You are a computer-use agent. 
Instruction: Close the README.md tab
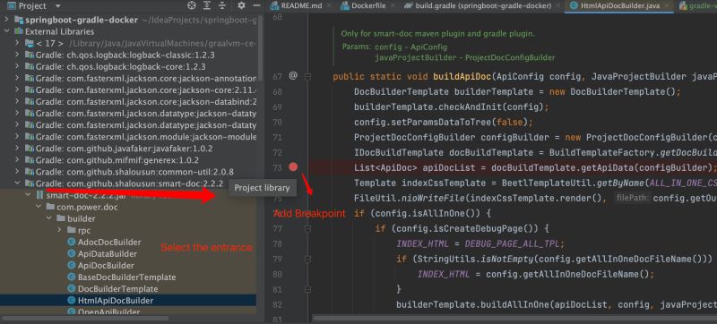[328, 6]
